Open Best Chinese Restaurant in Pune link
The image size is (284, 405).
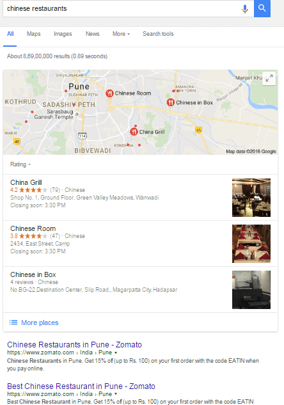pyautogui.click(x=81, y=386)
